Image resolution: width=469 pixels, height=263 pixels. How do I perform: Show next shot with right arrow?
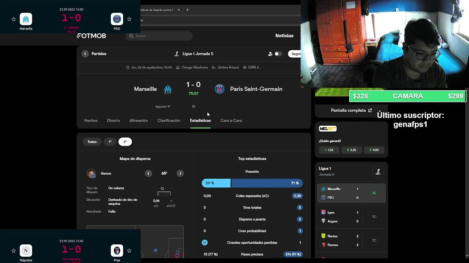coord(180,174)
